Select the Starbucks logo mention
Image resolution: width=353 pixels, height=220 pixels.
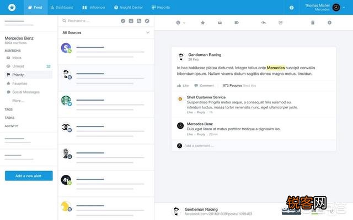pos(66,101)
